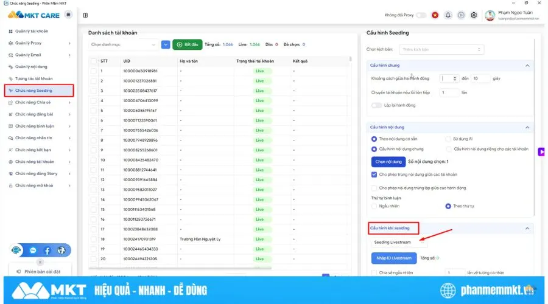Open Chức năng nhắn tin menu item
548x304 pixels.
(x=39, y=138)
